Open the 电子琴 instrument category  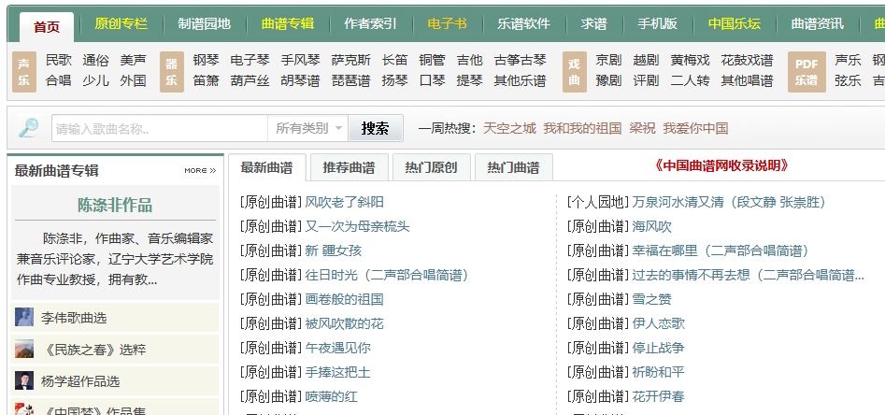250,60
